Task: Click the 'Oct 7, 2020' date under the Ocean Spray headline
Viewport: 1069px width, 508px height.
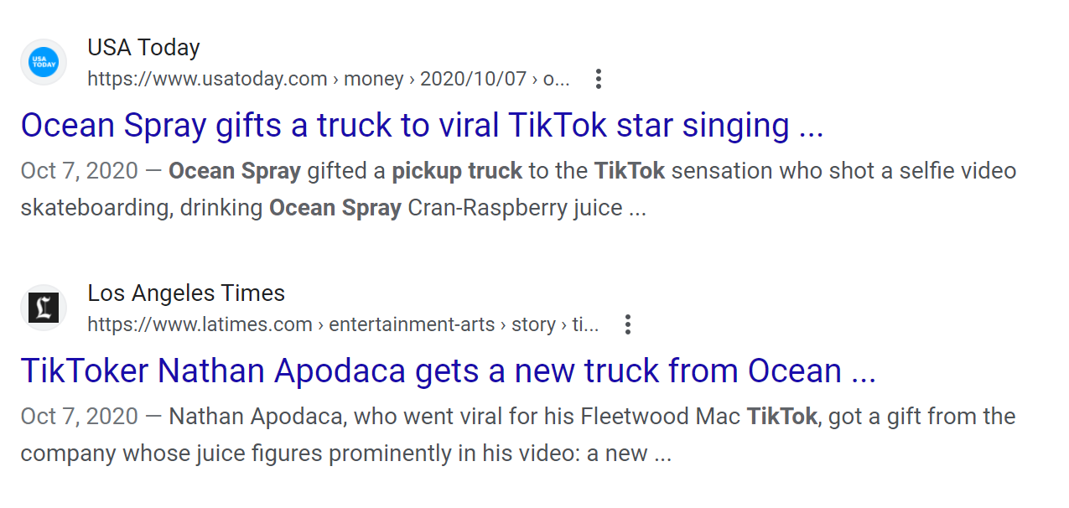Action: pyautogui.click(x=79, y=171)
